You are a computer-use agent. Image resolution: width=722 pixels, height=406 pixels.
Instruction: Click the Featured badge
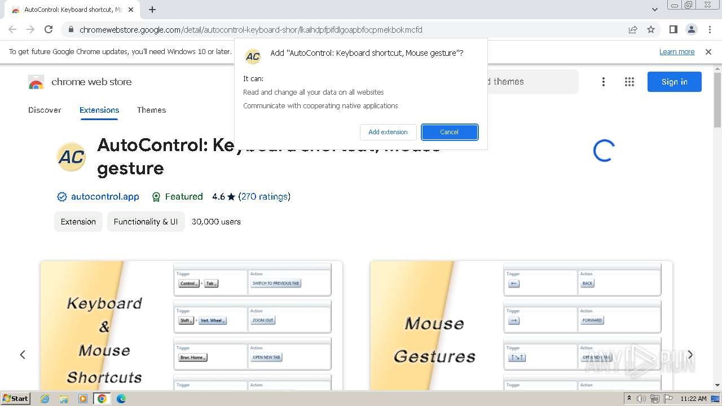[x=177, y=197]
